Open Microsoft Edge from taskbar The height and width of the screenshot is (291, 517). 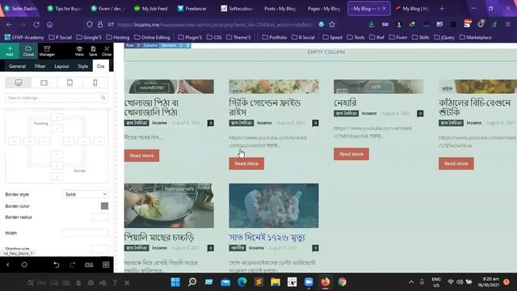click(242, 282)
